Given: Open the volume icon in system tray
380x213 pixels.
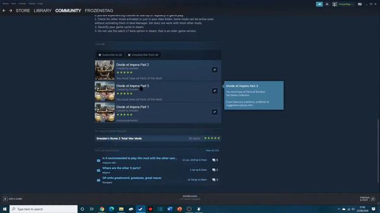Looking at the screenshot, I should 353,209.
